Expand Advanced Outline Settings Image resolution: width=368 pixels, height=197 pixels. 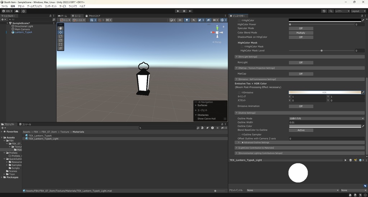pyautogui.click(x=300, y=143)
